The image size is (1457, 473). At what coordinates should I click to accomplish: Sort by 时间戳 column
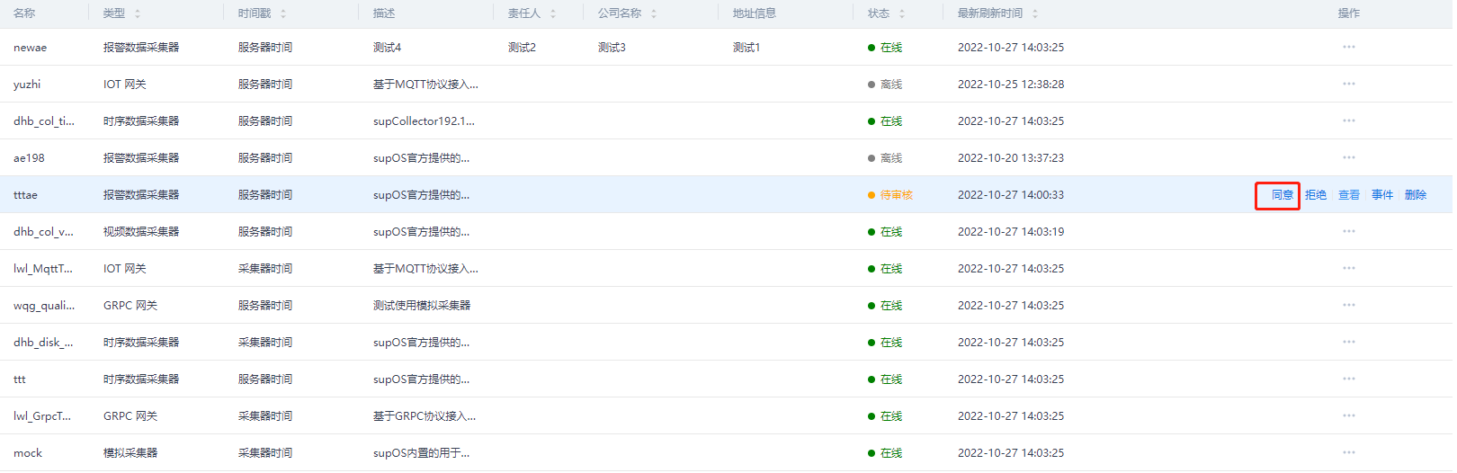pyautogui.click(x=283, y=13)
